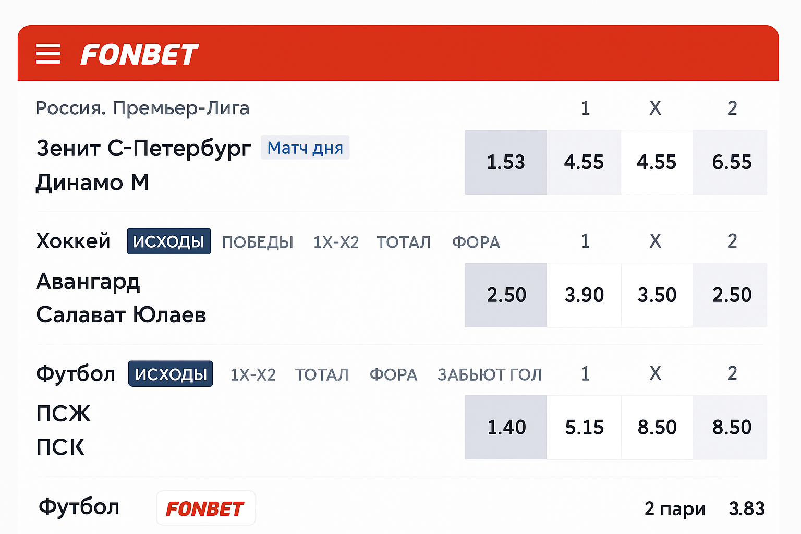Switch to ПОБЕДЫ tab in Хоккей
Screen dimensions: 801x534
[x=258, y=242]
